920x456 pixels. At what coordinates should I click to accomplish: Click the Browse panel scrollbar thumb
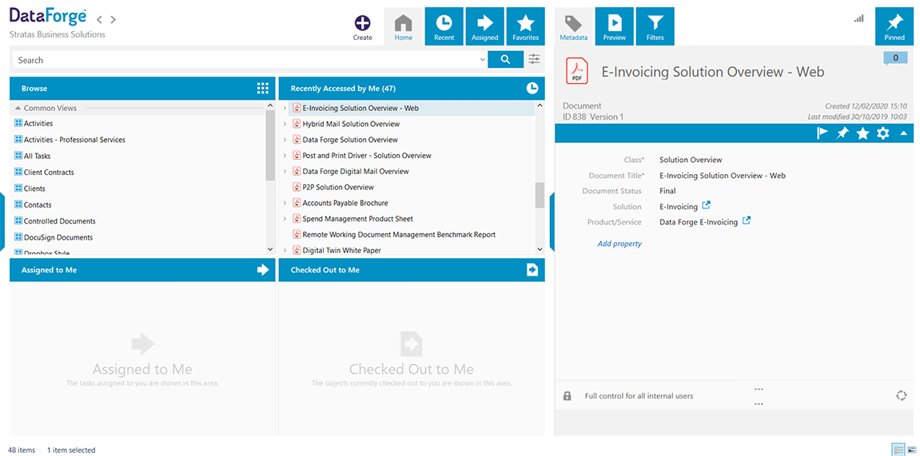tap(270, 145)
